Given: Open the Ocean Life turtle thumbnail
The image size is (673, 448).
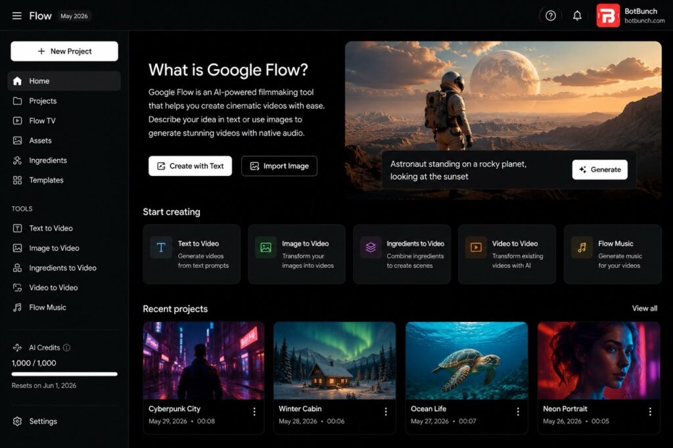Looking at the screenshot, I should (467, 361).
